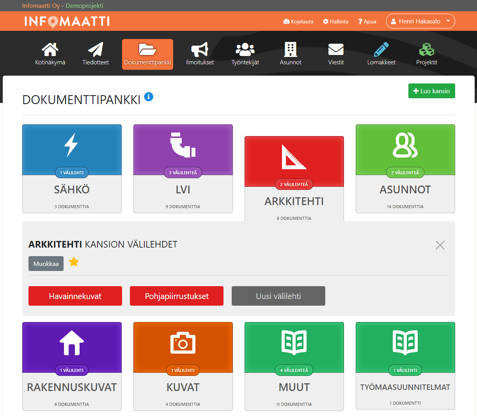The width and height of the screenshot is (477, 416).
Task: Open Ilmoitukset megaphone icon
Action: click(x=200, y=50)
